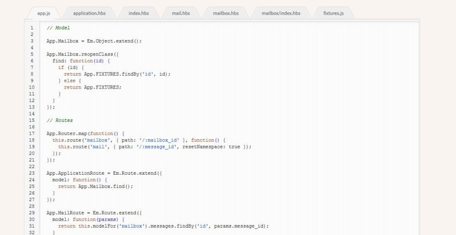
Task: Click the App.Router.map function line
Action: (x=85, y=134)
